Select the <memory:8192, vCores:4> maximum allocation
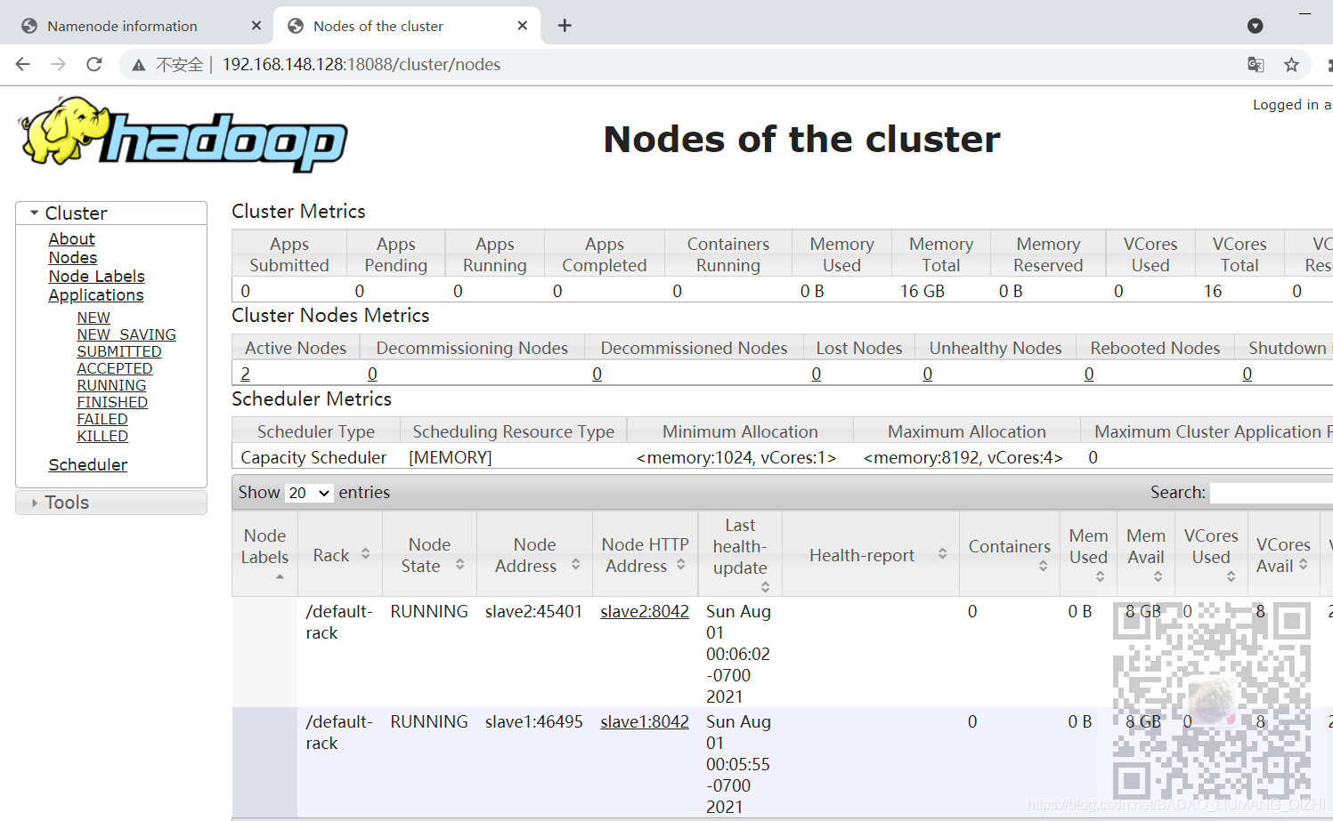Viewport: 1333px width, 821px height. click(963, 458)
